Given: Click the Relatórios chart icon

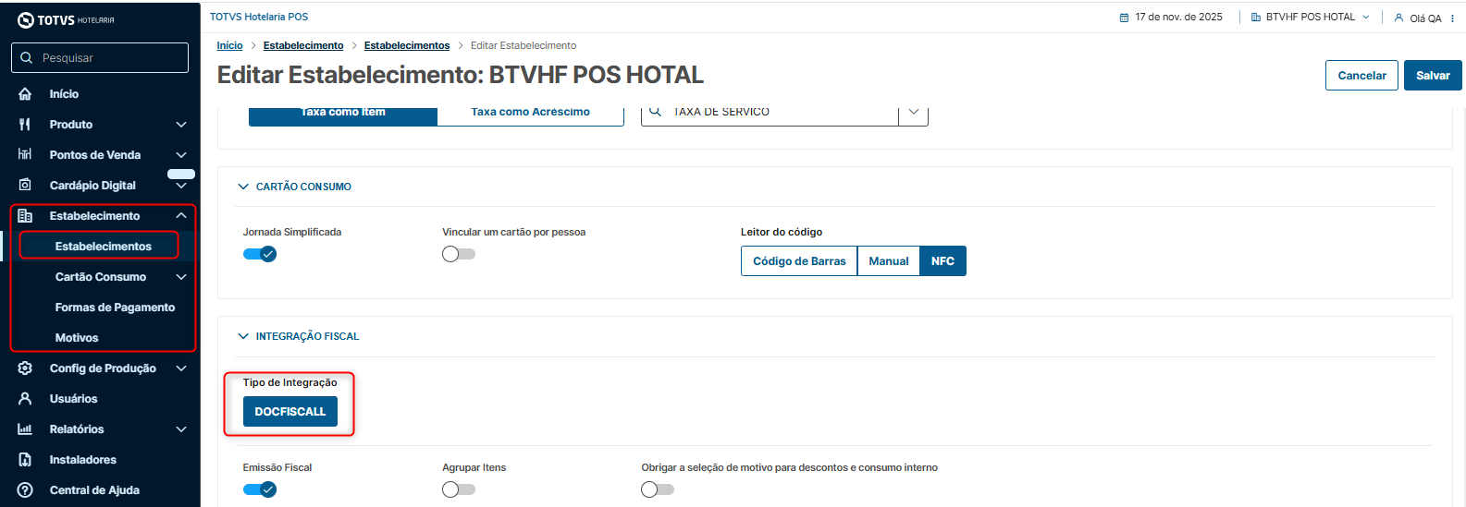Looking at the screenshot, I should [25, 429].
